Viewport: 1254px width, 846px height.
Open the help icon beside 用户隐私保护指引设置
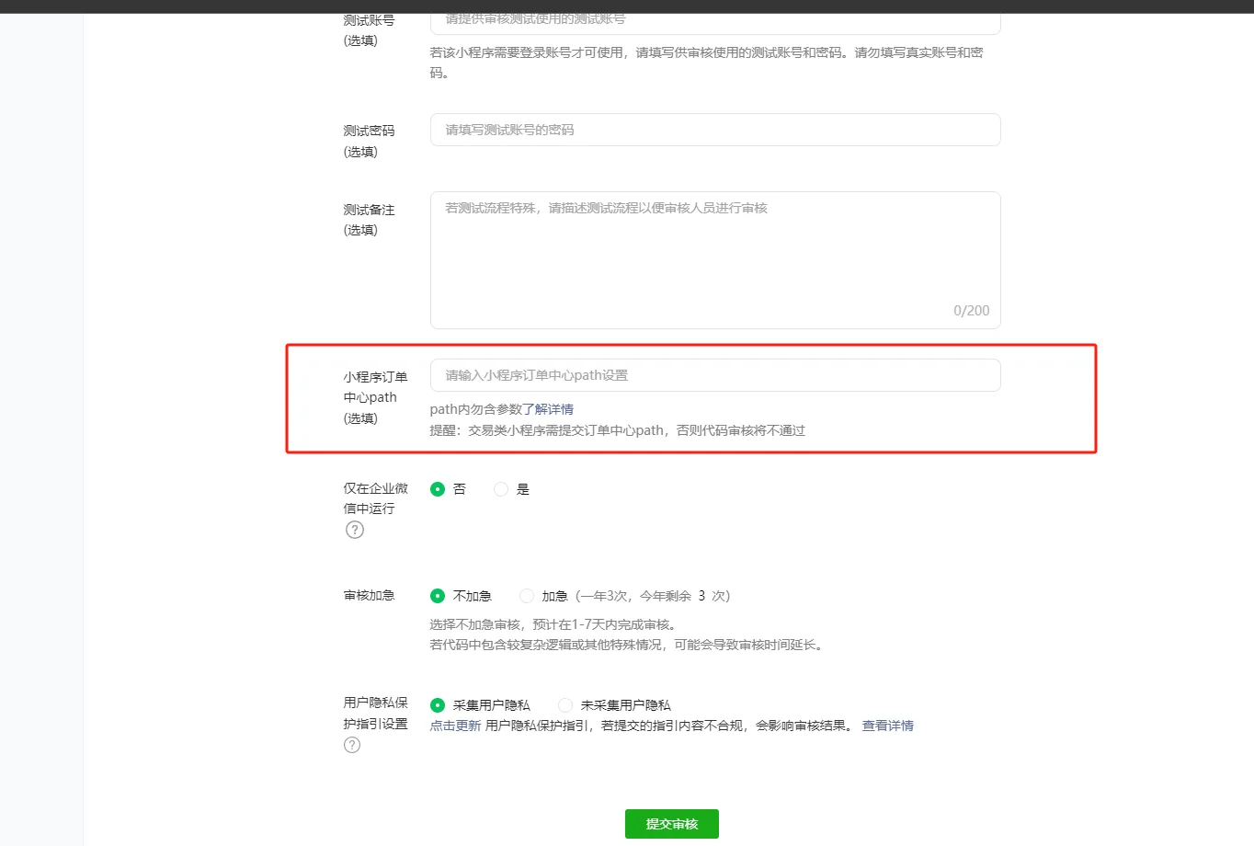pyautogui.click(x=351, y=745)
